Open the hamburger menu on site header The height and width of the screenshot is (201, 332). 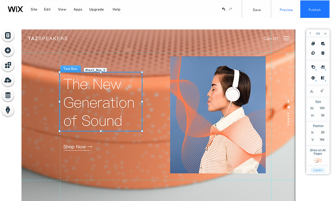pos(286,38)
